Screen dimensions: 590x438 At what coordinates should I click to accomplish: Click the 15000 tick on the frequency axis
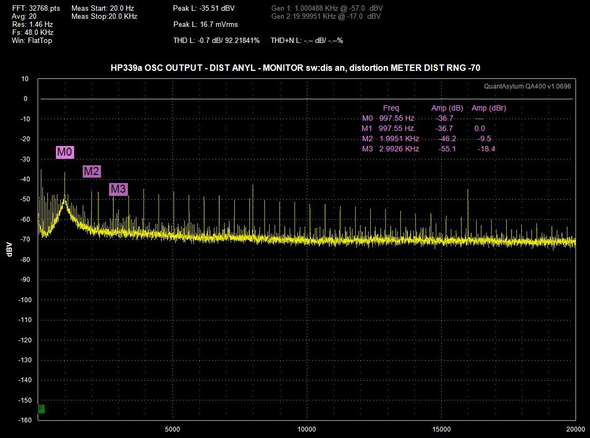coord(441,429)
